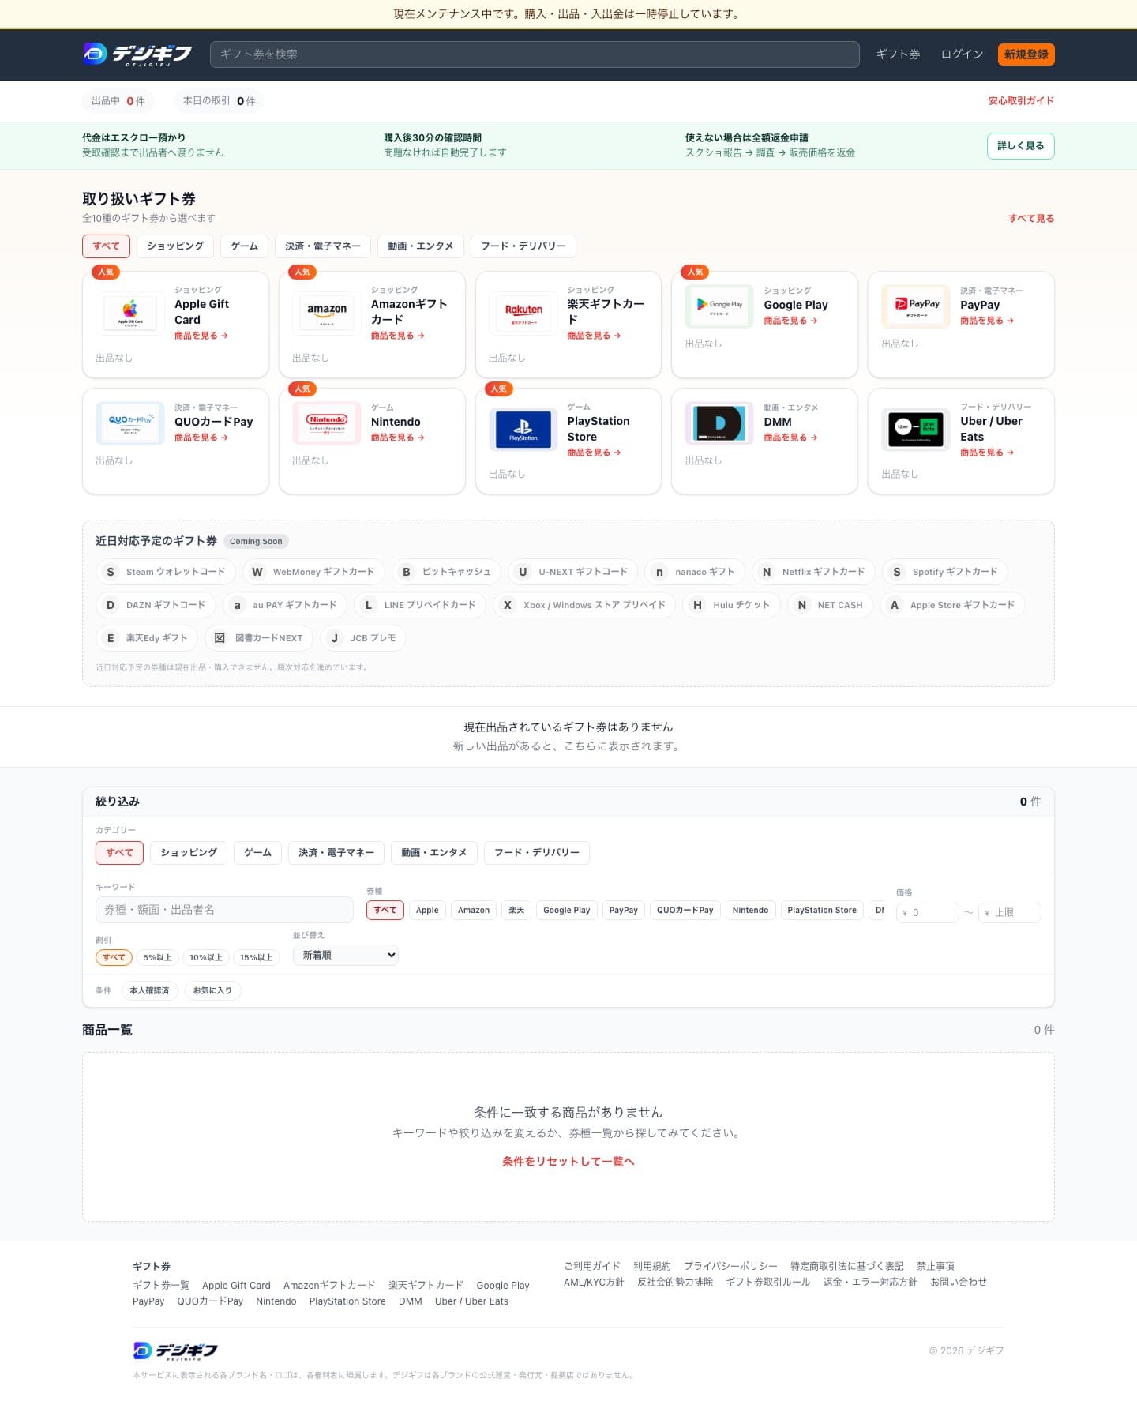Focus the minimum price field

point(928,913)
